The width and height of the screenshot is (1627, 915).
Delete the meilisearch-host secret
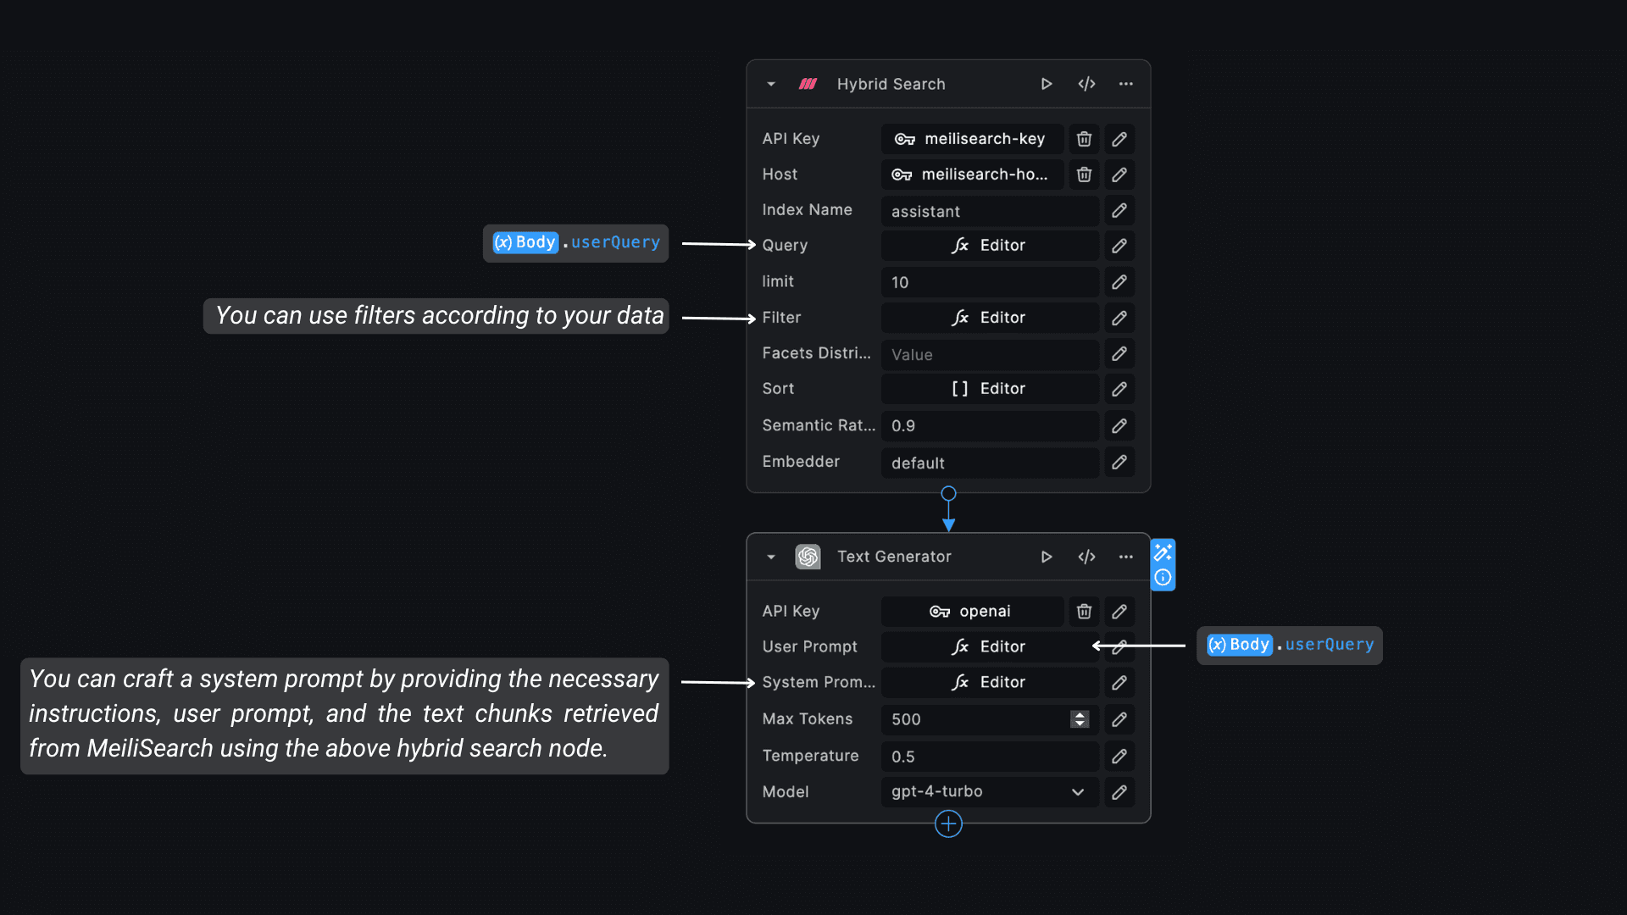(x=1084, y=175)
